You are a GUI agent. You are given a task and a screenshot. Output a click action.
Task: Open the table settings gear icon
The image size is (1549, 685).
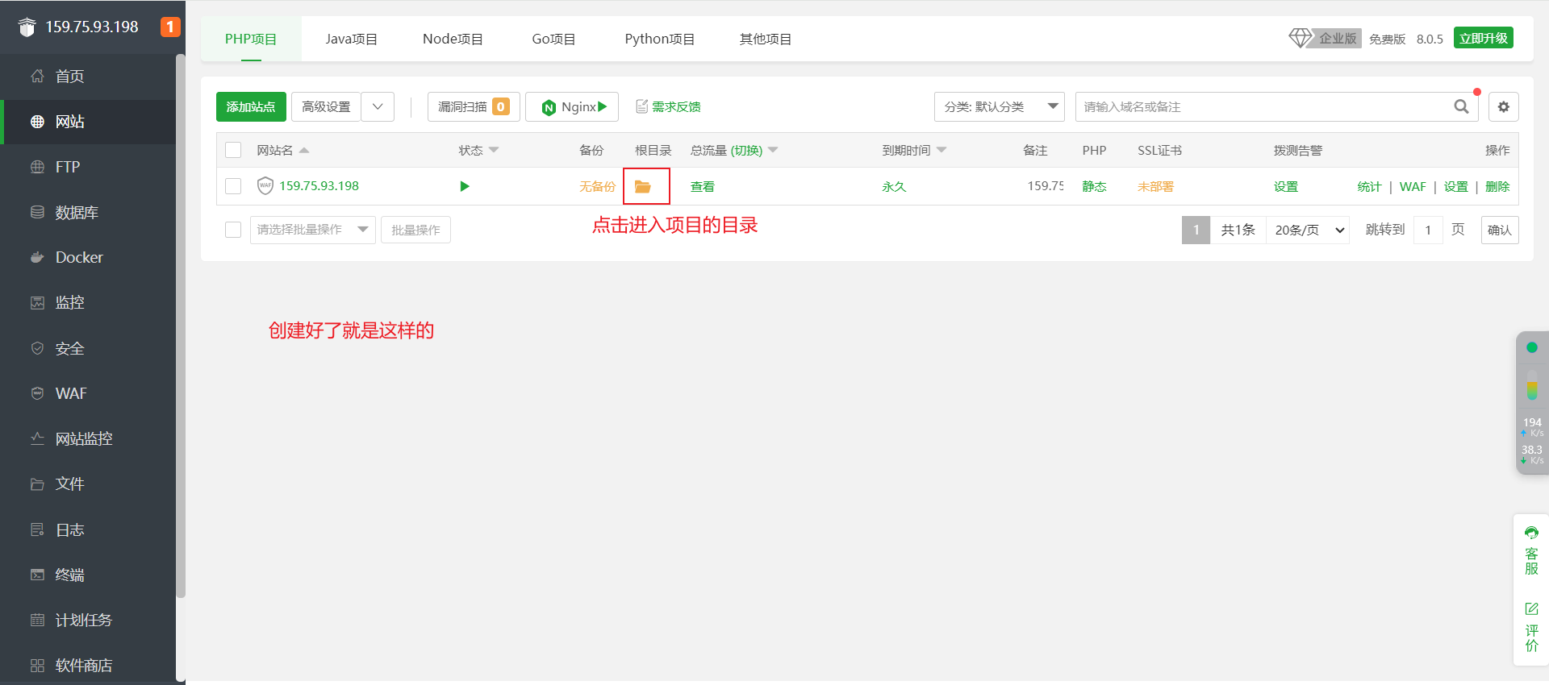point(1504,106)
